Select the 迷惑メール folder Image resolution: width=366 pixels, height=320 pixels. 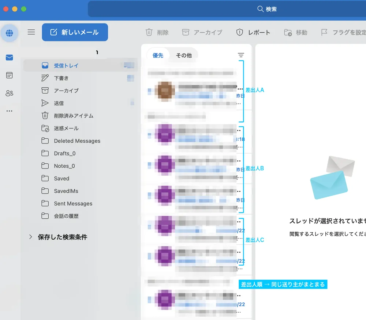81,128
